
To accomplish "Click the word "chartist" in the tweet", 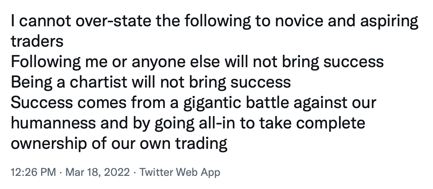I will tap(98, 82).
